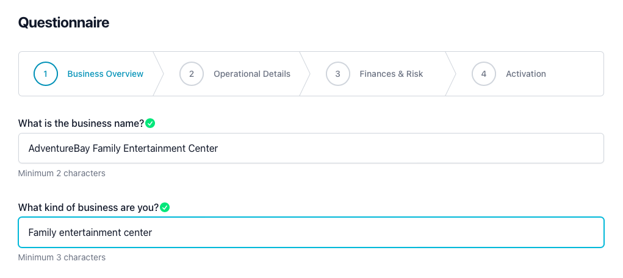This screenshot has width=623, height=278.
Task: Focus the Family entertainment center text field
Action: 311,232
